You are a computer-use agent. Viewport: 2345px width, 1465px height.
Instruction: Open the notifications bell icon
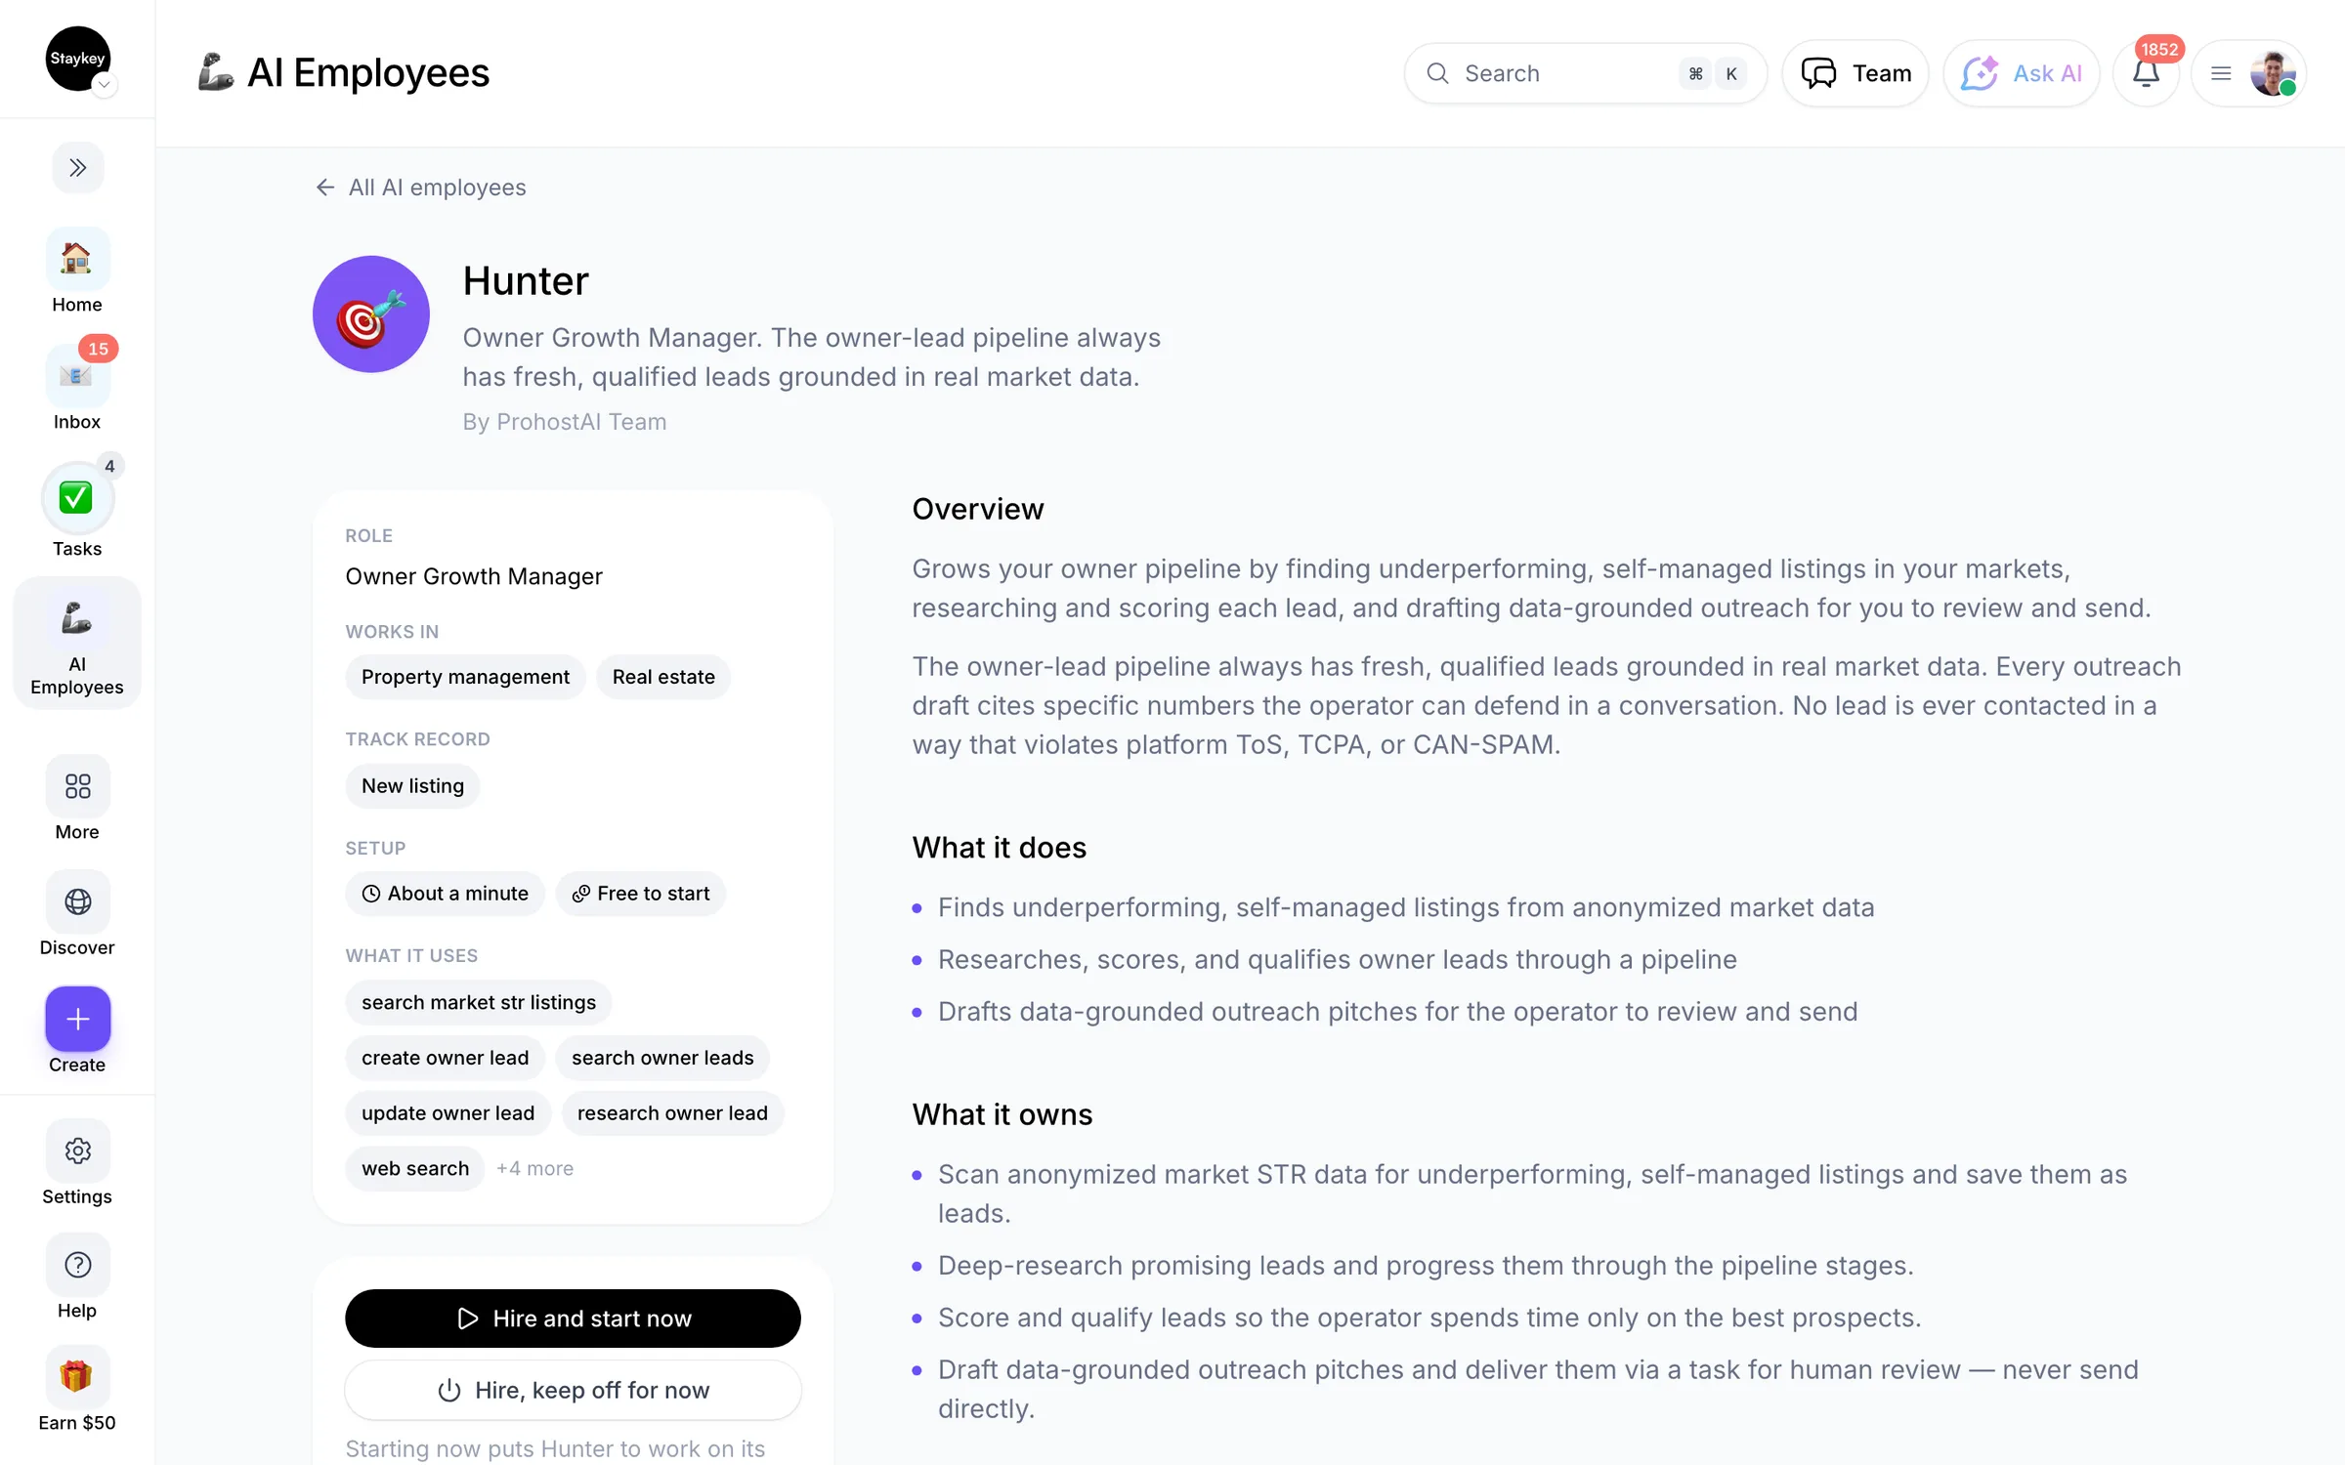tap(2146, 73)
